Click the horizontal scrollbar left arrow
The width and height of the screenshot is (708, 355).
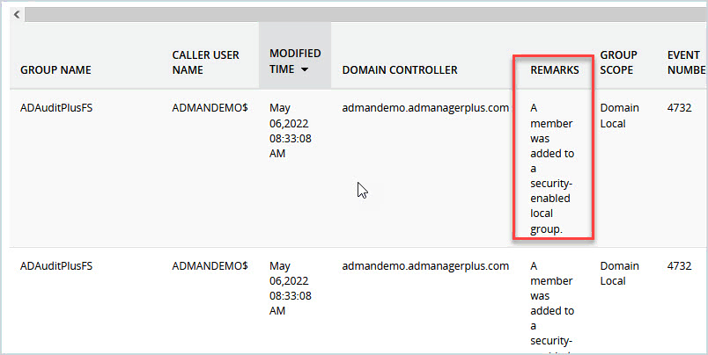pyautogui.click(x=17, y=14)
